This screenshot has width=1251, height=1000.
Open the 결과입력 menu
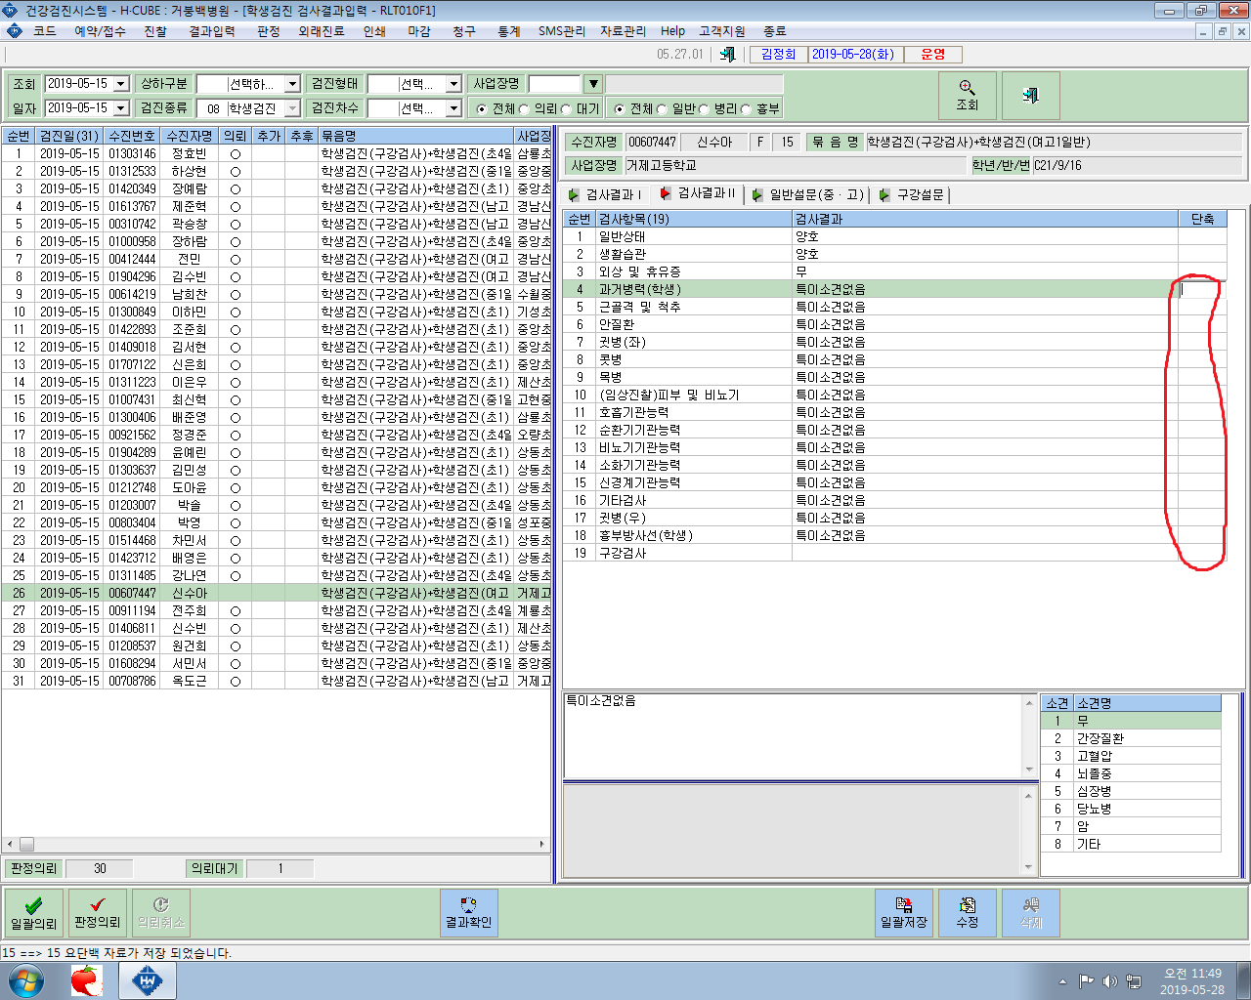(x=211, y=31)
